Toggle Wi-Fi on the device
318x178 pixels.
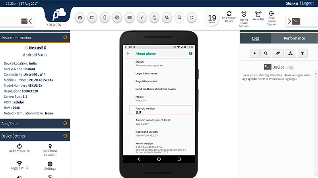[19, 165]
